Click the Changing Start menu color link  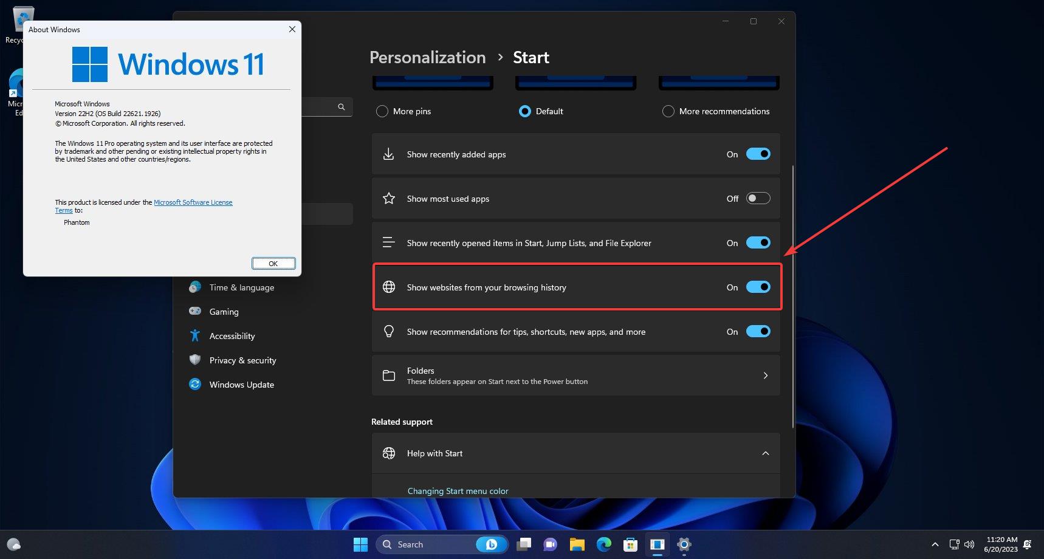458,491
